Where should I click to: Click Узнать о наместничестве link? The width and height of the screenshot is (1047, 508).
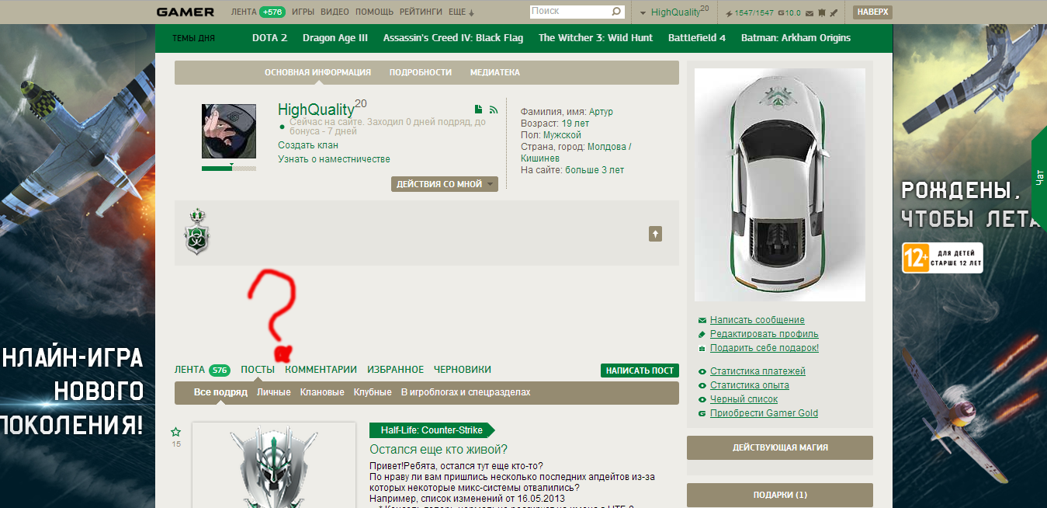coord(334,159)
